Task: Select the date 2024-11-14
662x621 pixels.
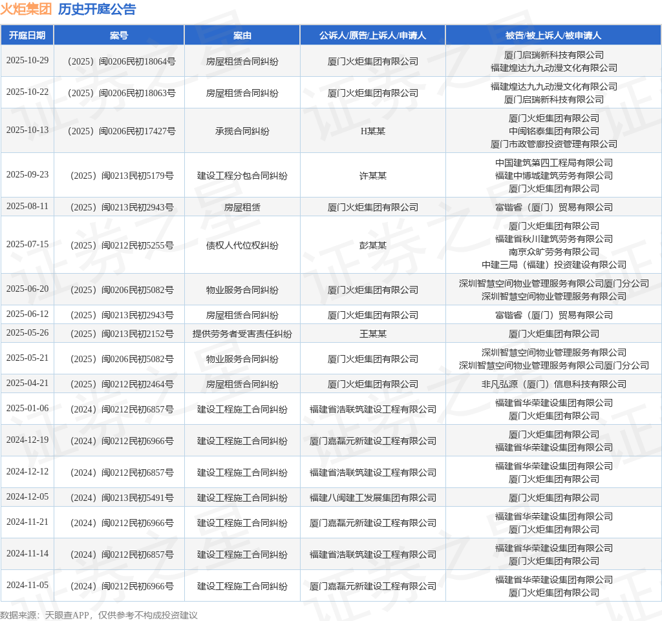Action: click(27, 554)
